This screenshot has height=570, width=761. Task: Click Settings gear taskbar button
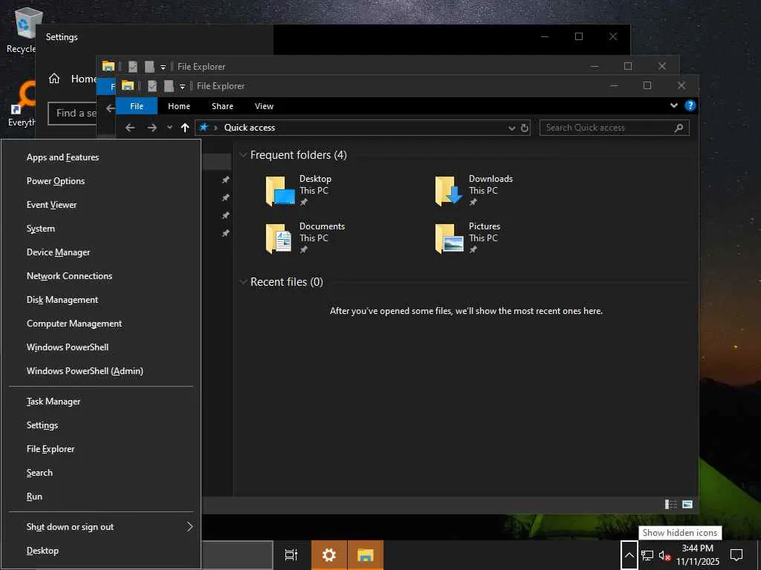click(329, 555)
